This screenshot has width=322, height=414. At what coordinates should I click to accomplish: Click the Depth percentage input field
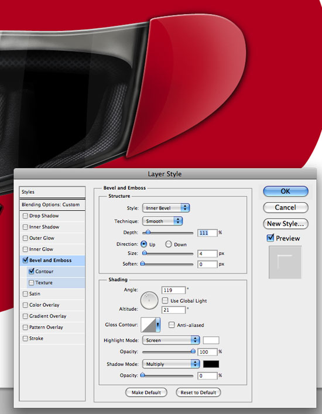tap(207, 232)
